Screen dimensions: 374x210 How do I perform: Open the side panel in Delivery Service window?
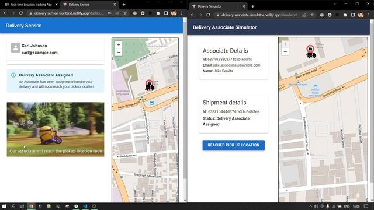166,13
